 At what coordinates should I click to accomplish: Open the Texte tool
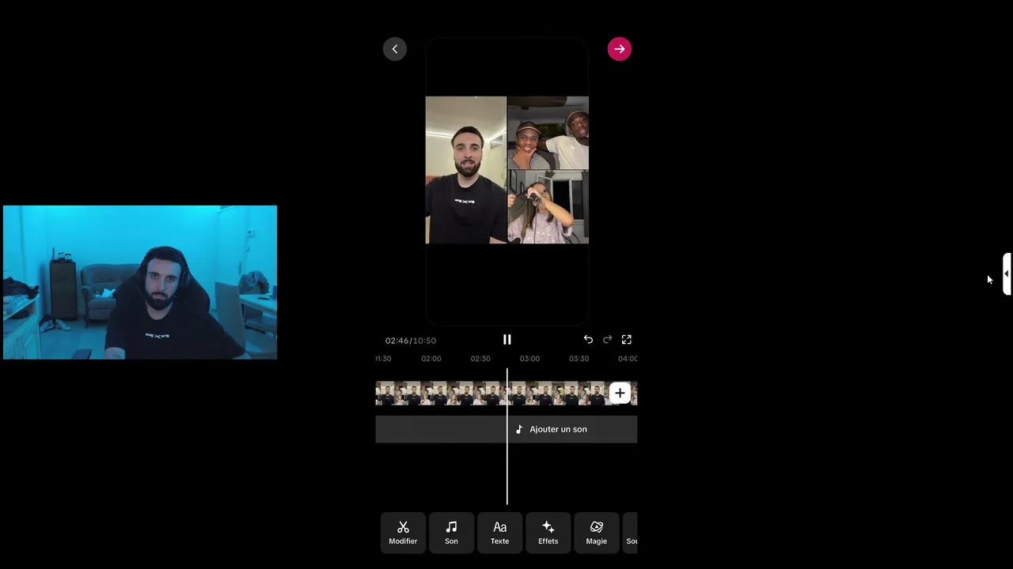[x=499, y=533]
